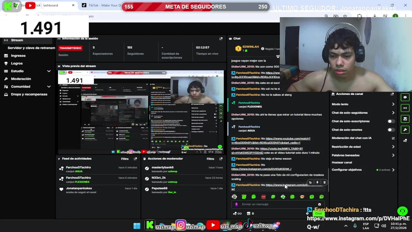The height and width of the screenshot is (232, 412).
Task: Click masterlybank6 in moderator actions
Action: pos(163,168)
